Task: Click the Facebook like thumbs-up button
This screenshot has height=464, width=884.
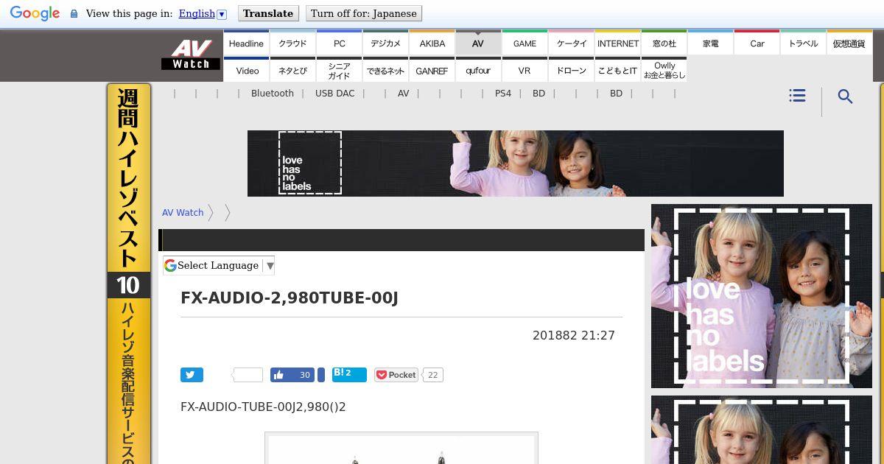Action: 292,375
